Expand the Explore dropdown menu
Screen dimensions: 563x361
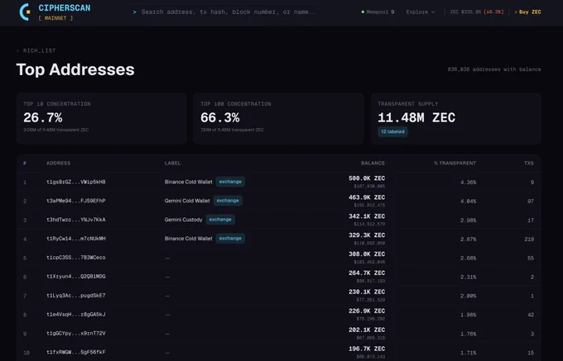(421, 12)
